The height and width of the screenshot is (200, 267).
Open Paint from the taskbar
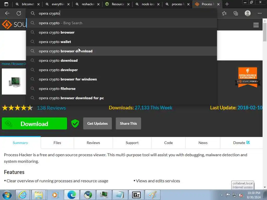(152, 195)
